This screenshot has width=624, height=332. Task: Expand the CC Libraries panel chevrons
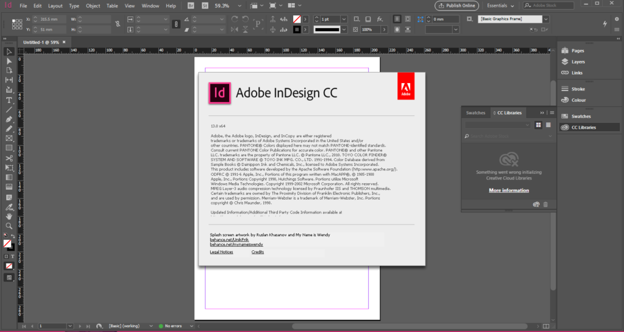point(542,113)
